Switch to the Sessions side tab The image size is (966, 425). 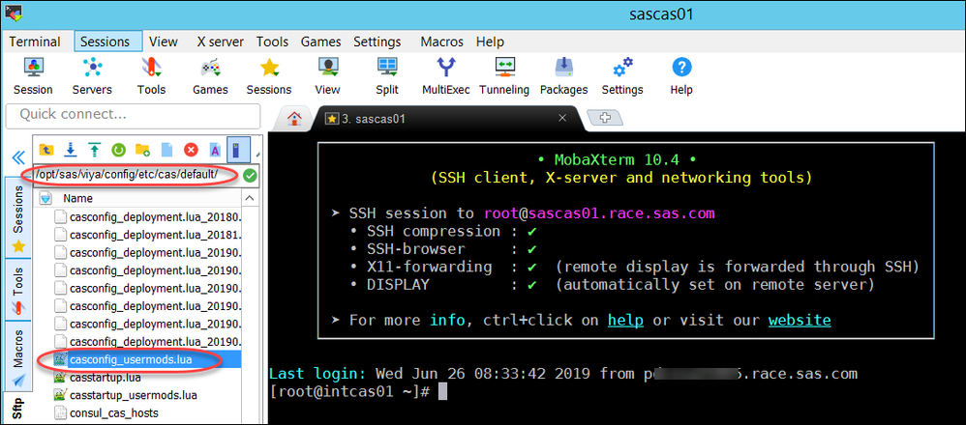coord(17,217)
